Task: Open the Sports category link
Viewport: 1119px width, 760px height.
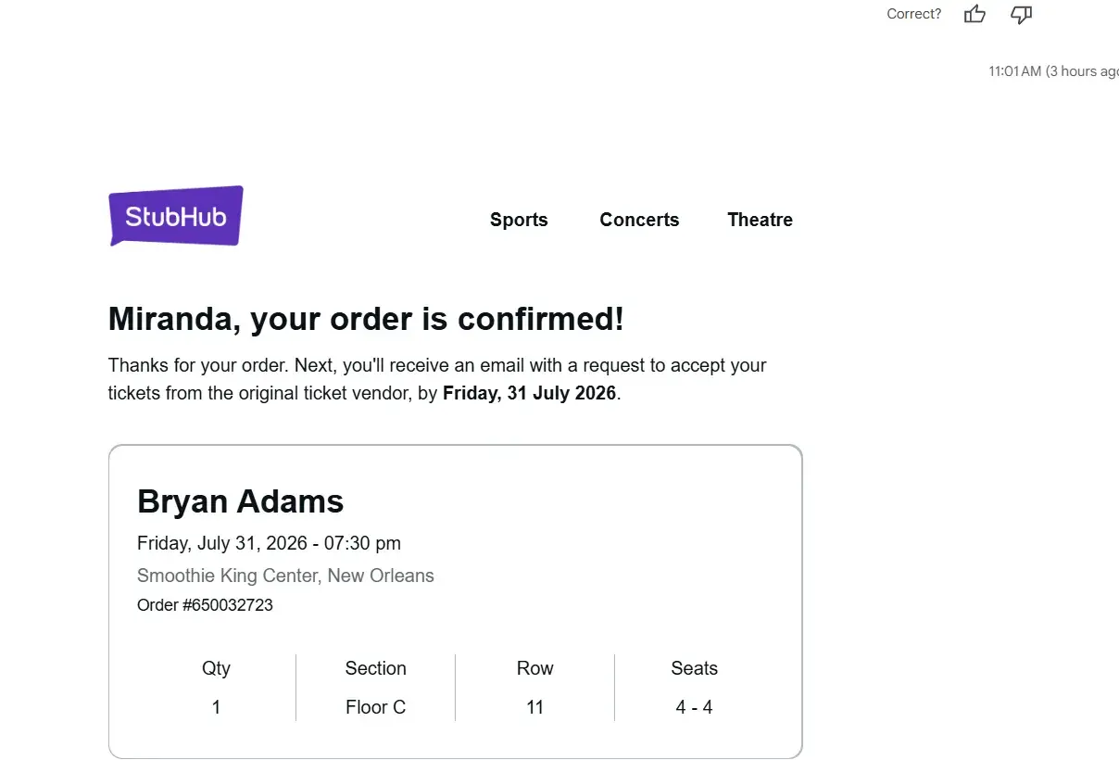Action: click(519, 220)
